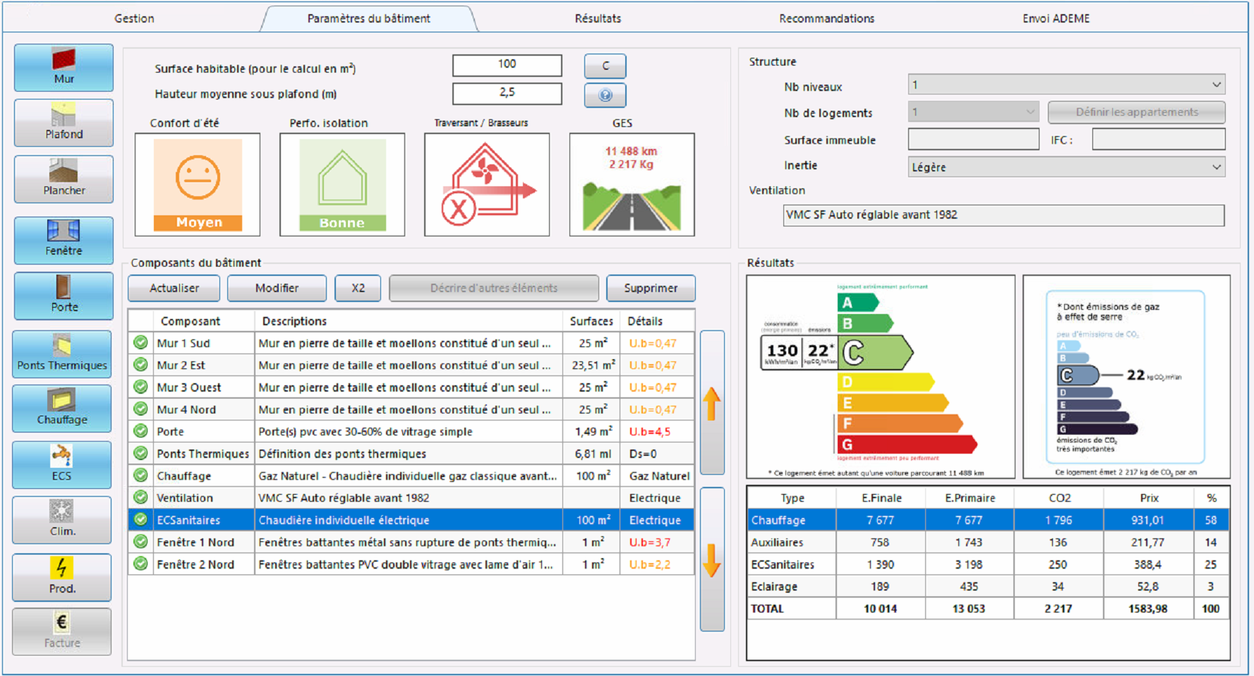Toggle validation checkmark on Fenêtre 1 Nord
The image size is (1254, 676).
pos(143,542)
